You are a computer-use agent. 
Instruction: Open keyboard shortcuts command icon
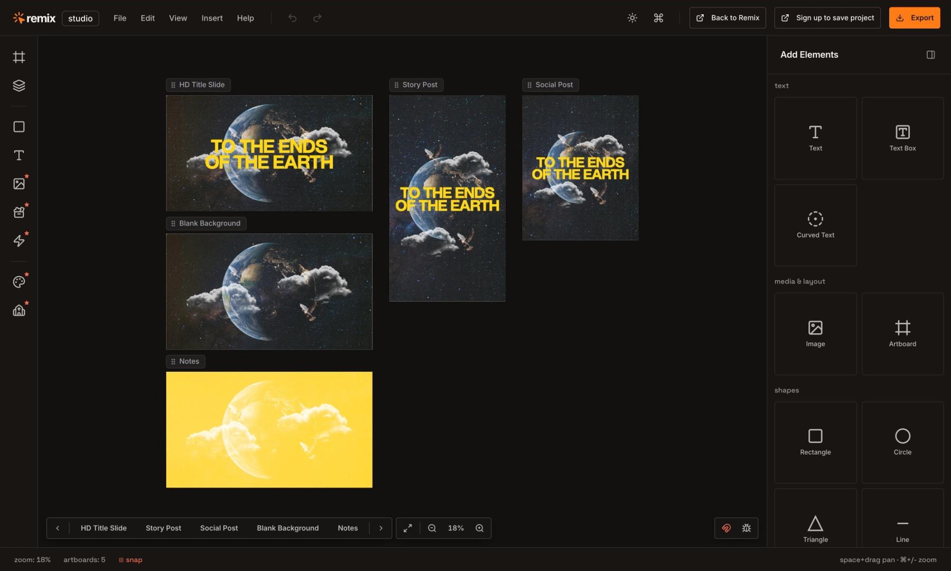(658, 18)
